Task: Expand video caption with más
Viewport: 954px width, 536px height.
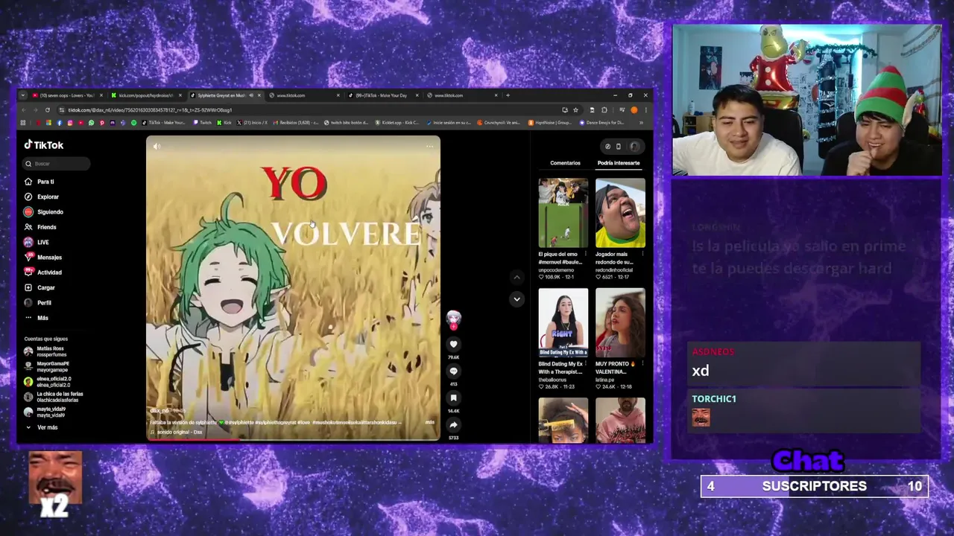Action: pyautogui.click(x=430, y=422)
